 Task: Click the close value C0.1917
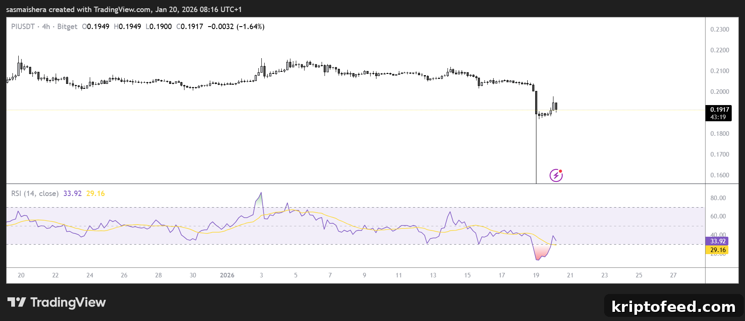(190, 27)
